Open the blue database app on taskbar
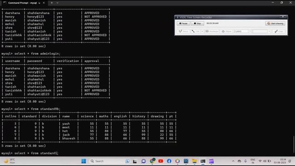This screenshot has height=166, width=295. 186,161
